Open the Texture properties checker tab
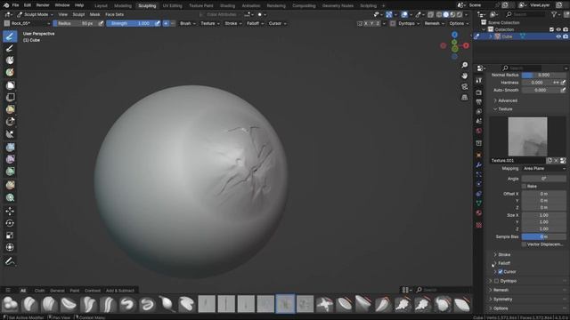570x320 pixels. point(479,225)
